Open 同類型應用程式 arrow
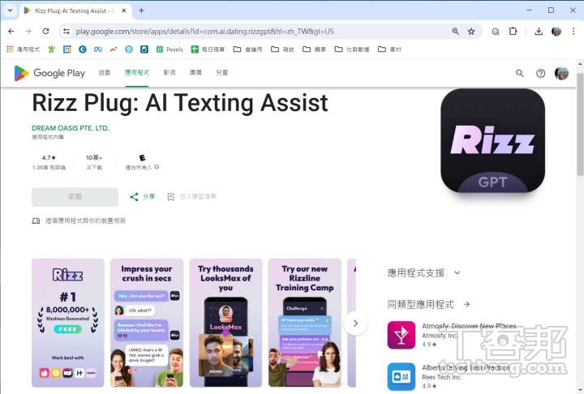Image resolution: width=584 pixels, height=394 pixels. [x=466, y=304]
